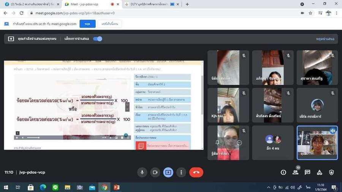Open host controls shield icon
Image resolution: width=342 pixels, height=192 pixels.
331,172
